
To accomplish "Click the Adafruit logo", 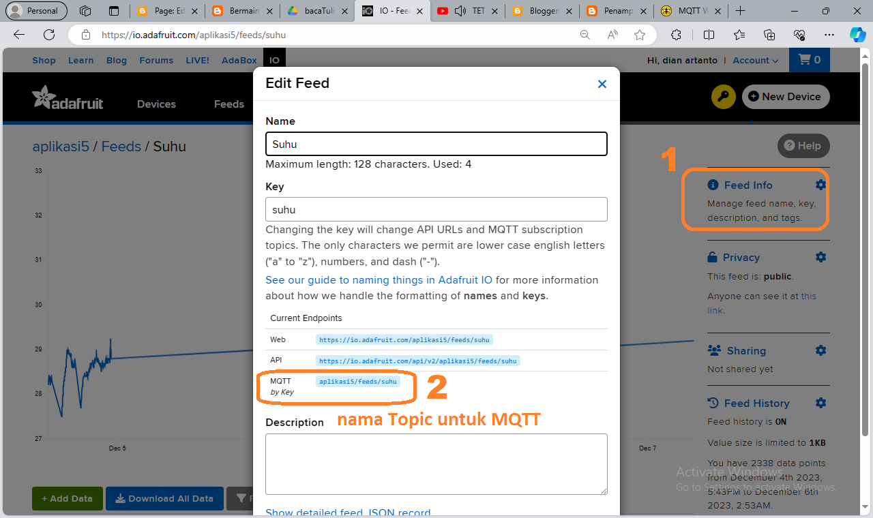I will coord(68,97).
